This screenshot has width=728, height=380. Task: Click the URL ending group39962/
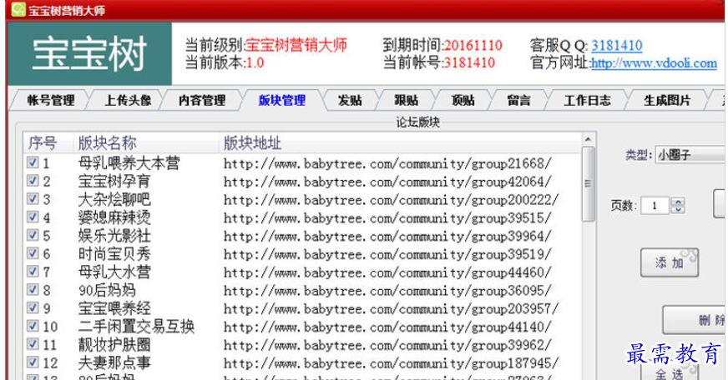click(387, 345)
